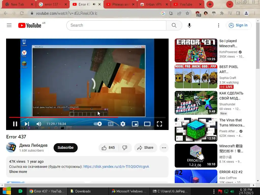The height and width of the screenshot is (195, 260).
Task: Open Дима Лебедев channel avatar
Action: pyautogui.click(x=11, y=147)
